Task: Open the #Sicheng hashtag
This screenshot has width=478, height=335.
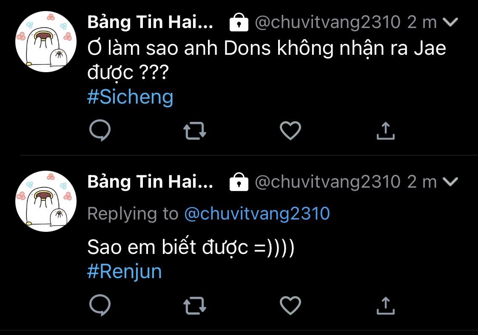Action: (x=130, y=97)
